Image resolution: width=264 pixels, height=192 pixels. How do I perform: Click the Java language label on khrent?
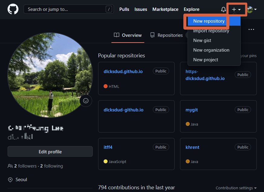(194, 162)
